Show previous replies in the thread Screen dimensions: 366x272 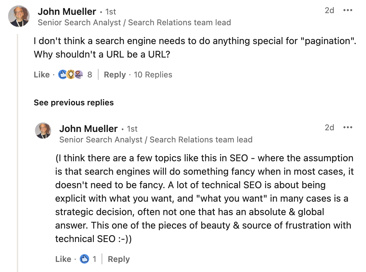click(73, 103)
